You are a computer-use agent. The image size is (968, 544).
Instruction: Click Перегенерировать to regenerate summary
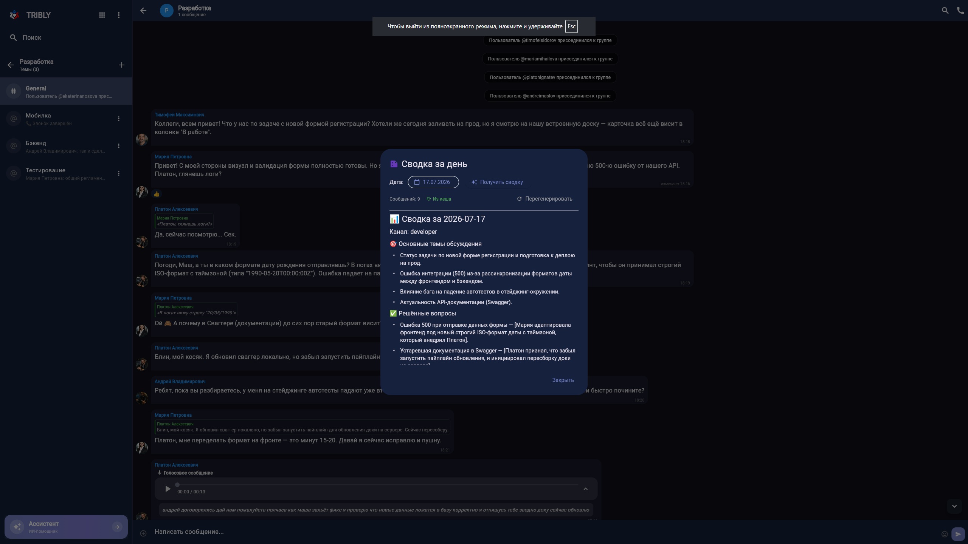[x=545, y=199]
